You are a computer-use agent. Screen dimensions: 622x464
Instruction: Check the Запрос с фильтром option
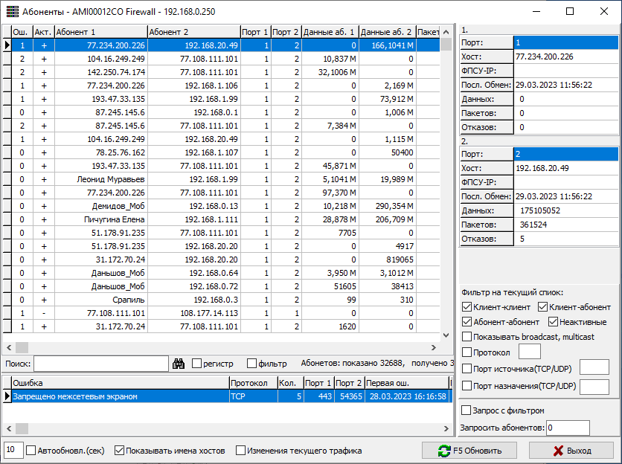tap(467, 410)
